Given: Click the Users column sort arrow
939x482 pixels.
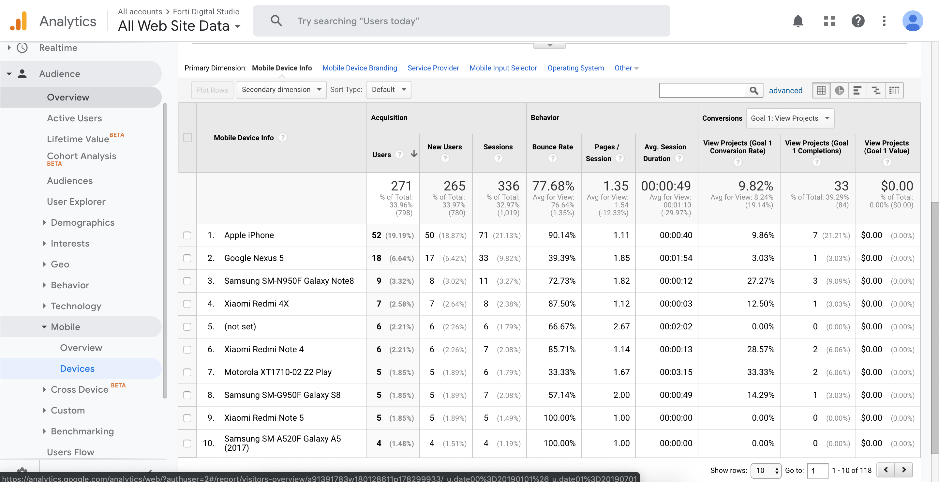Looking at the screenshot, I should click(x=414, y=154).
